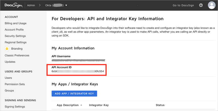The height and width of the screenshot is (111, 218).
Task: Click Add App / Integrator Key button
Action: click(74, 93)
